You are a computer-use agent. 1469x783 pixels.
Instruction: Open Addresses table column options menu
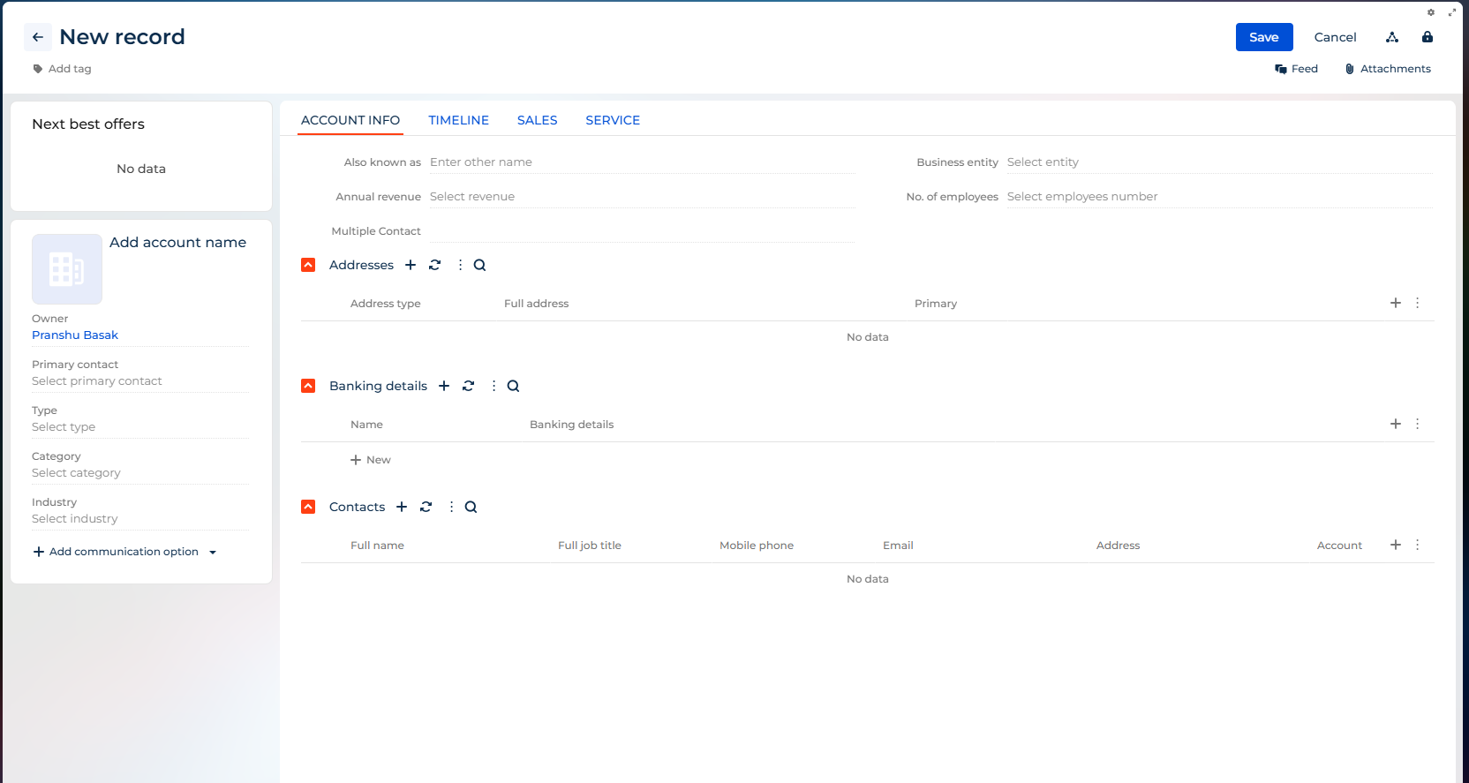click(1418, 303)
